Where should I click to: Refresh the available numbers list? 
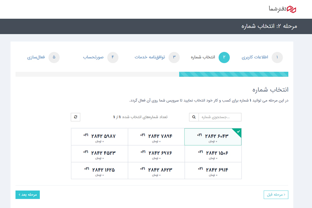coord(75,117)
